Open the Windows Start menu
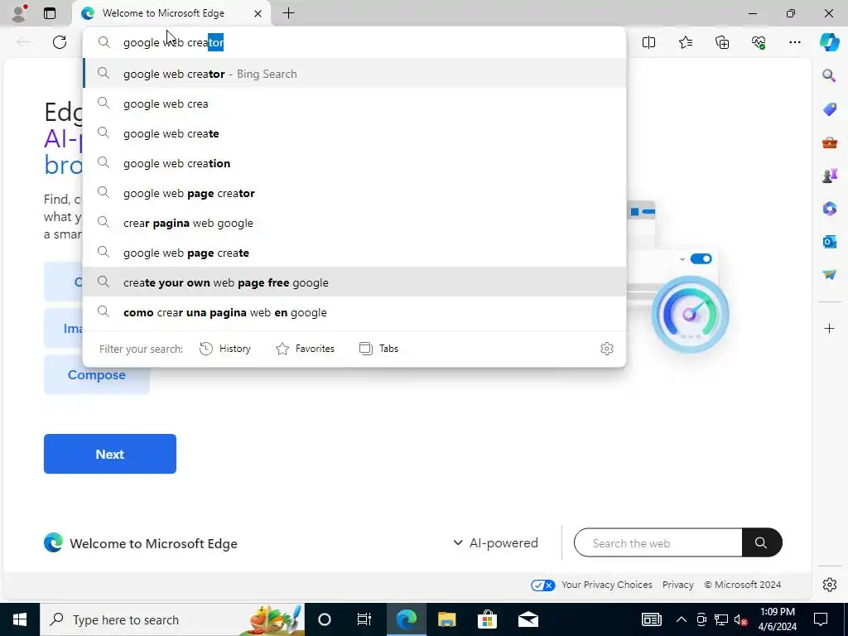 click(20, 619)
